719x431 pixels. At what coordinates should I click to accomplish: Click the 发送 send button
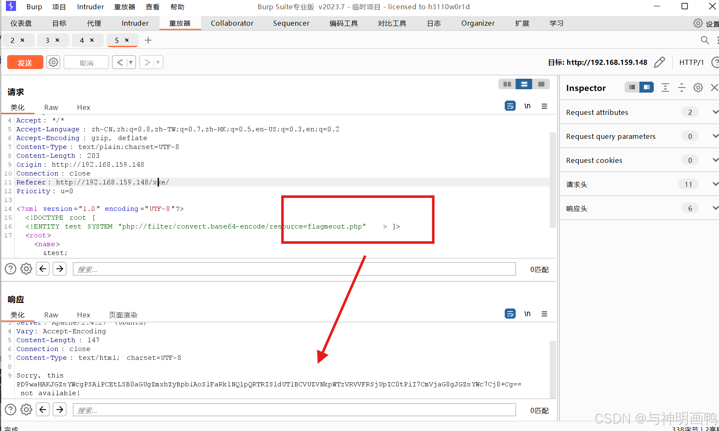tap(25, 62)
